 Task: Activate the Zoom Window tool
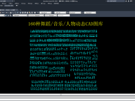[x=15, y=13]
